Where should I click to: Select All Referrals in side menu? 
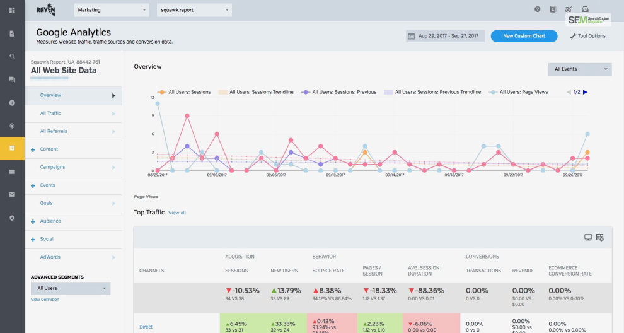click(x=73, y=131)
